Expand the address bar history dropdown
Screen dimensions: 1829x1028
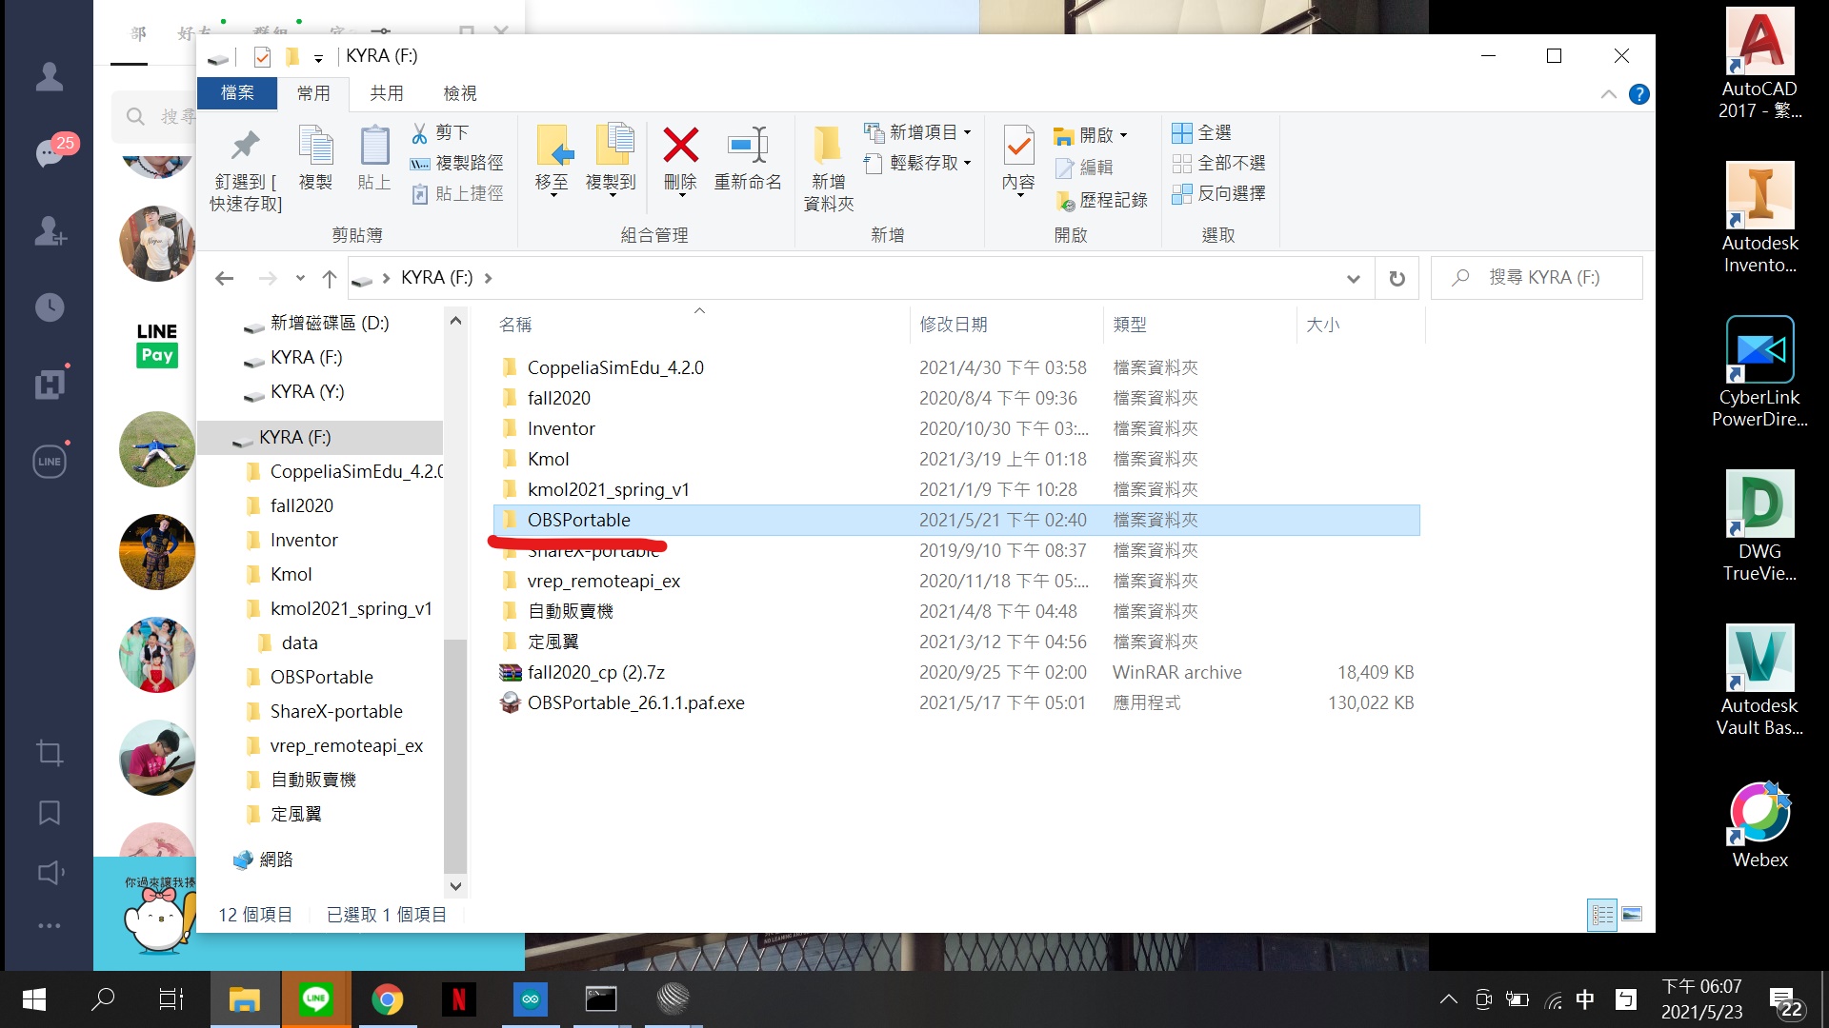pos(1353,278)
